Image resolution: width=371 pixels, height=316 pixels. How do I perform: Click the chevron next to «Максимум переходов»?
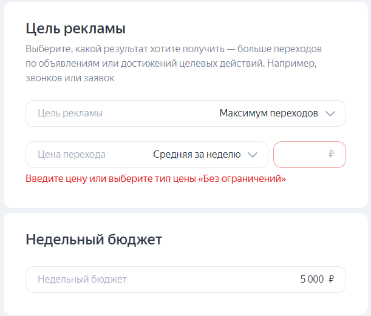[x=330, y=113]
